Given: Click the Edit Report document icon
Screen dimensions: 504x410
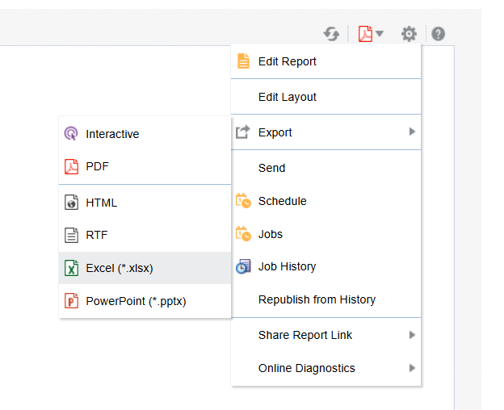Looking at the screenshot, I should coord(243,61).
